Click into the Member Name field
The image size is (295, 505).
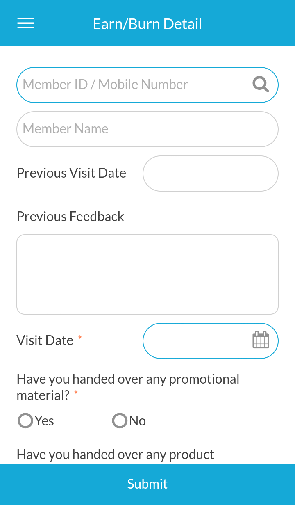point(147,129)
